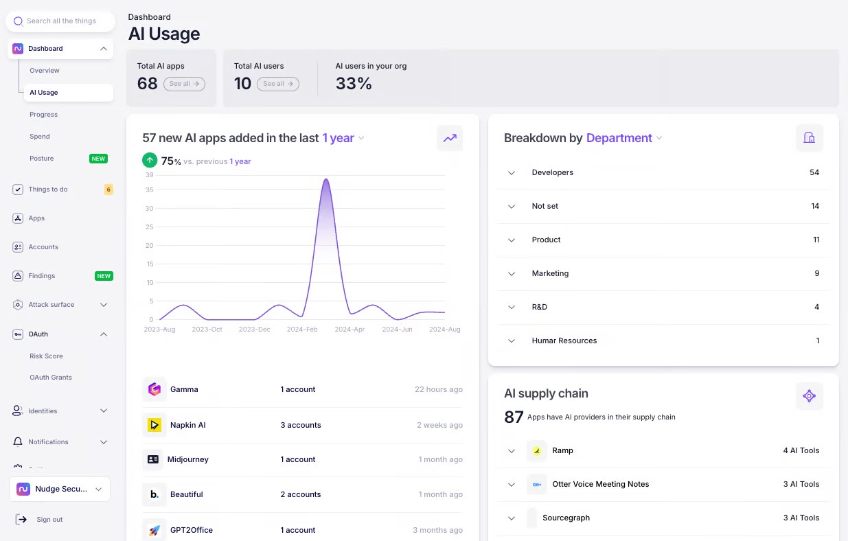Screen dimensions: 848x541
Task: Expand the Marketing department row
Action: 512,274
